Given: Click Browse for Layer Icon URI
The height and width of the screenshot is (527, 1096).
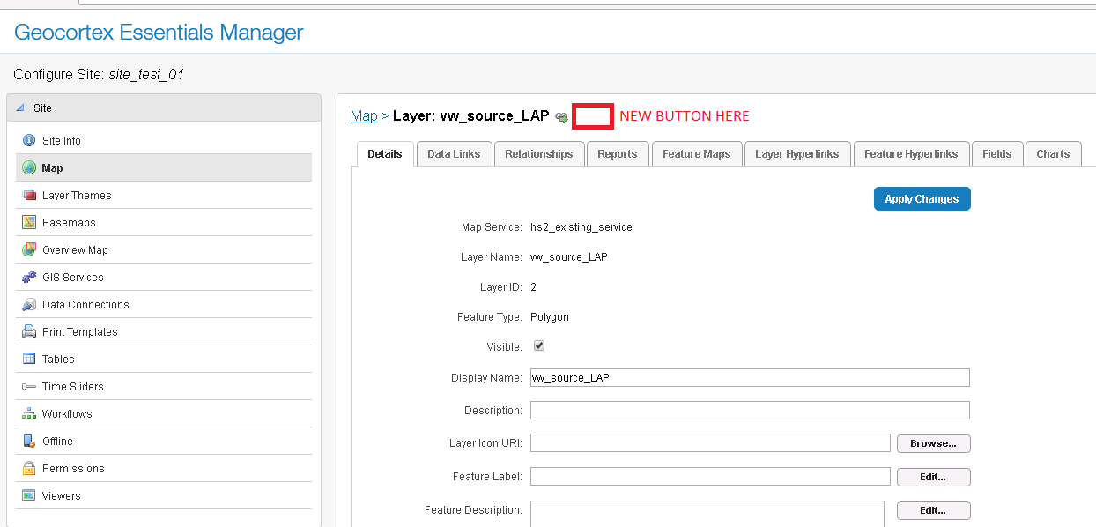Looking at the screenshot, I should [934, 443].
